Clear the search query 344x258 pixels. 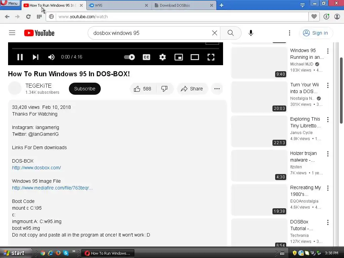pos(215,33)
